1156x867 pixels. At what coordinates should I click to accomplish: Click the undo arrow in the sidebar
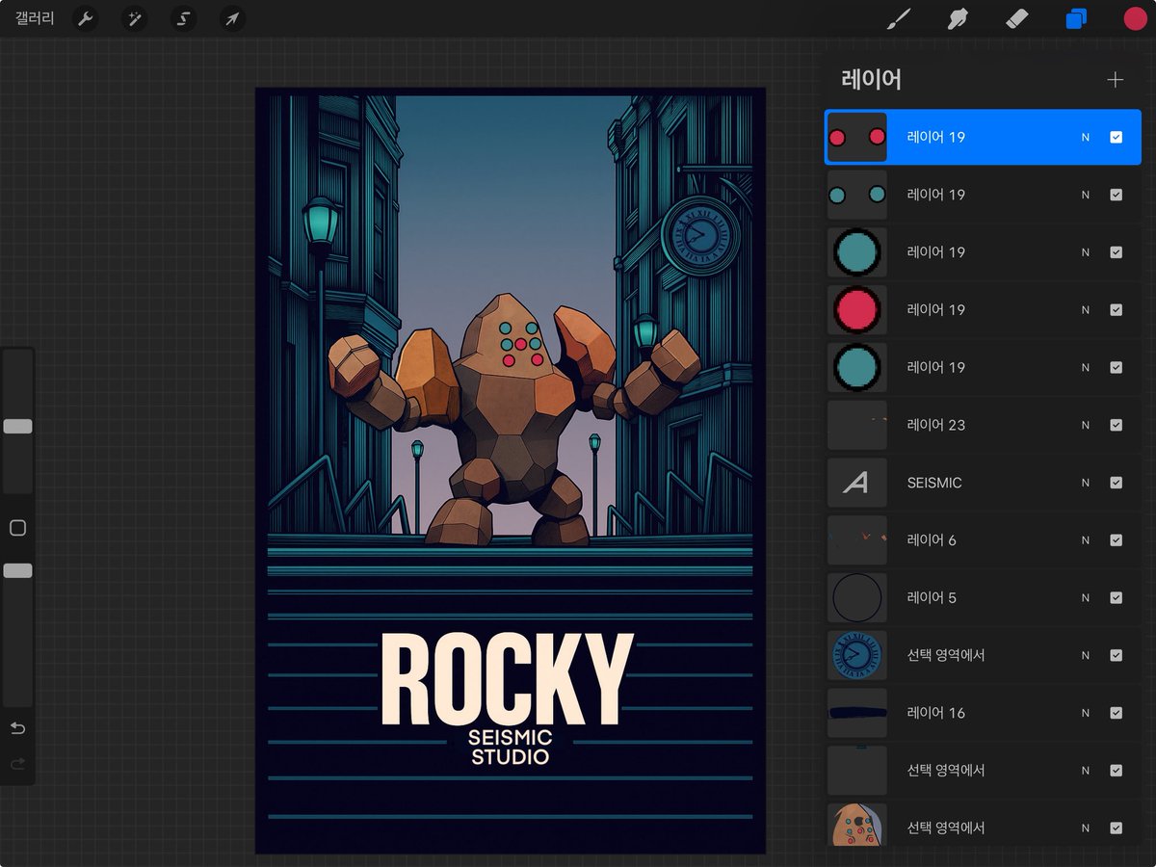click(x=16, y=729)
